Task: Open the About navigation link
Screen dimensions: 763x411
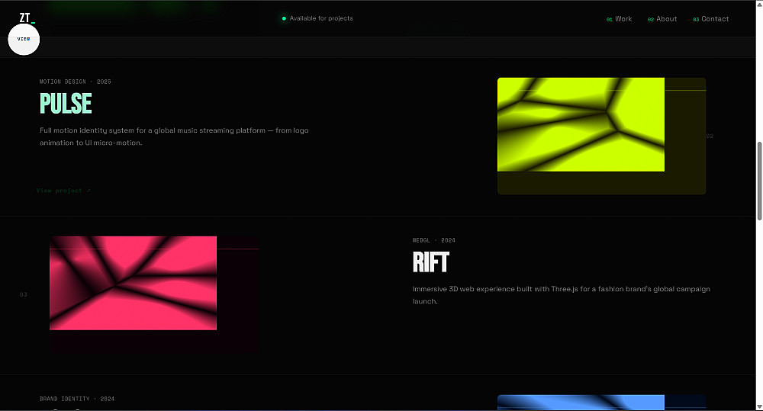Action: 662,19
